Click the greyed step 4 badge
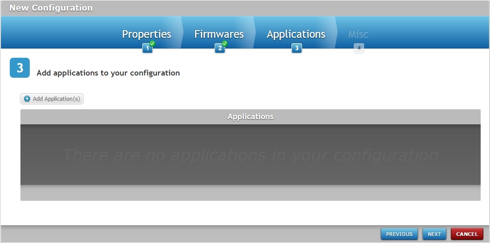The height and width of the screenshot is (243, 490). tap(359, 48)
